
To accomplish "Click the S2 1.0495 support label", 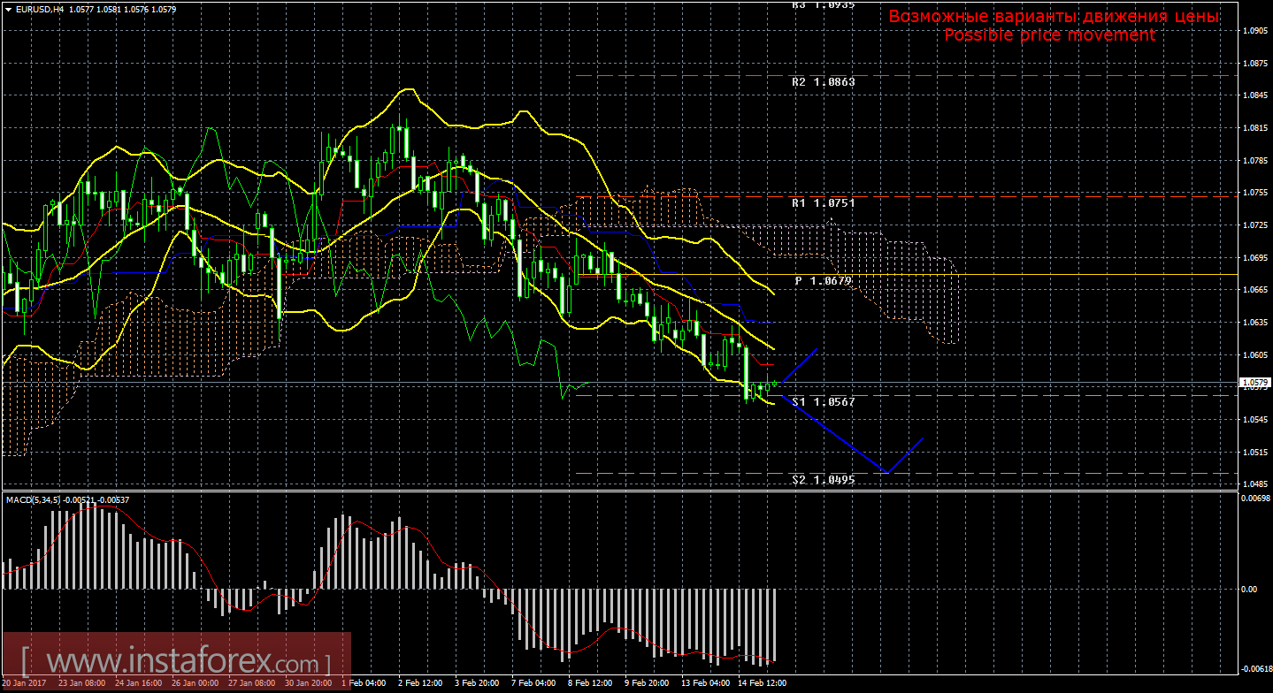I will point(823,479).
